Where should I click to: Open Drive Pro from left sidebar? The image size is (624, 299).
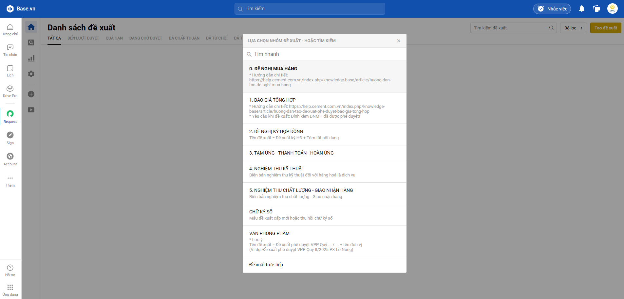[x=10, y=91]
